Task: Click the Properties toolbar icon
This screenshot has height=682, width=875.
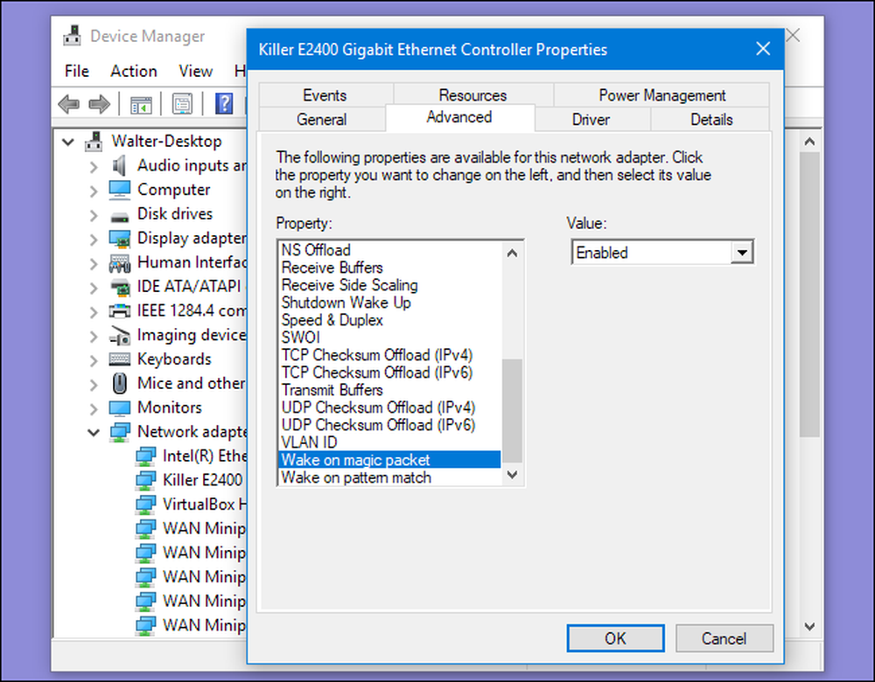Action: (x=183, y=104)
